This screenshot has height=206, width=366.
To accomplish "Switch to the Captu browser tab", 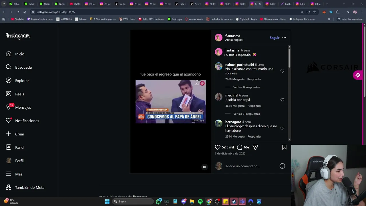I will click(286, 4).
